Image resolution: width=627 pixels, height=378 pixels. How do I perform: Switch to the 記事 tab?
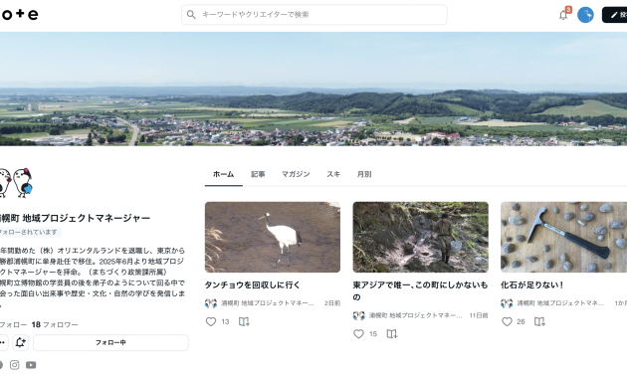coord(258,174)
